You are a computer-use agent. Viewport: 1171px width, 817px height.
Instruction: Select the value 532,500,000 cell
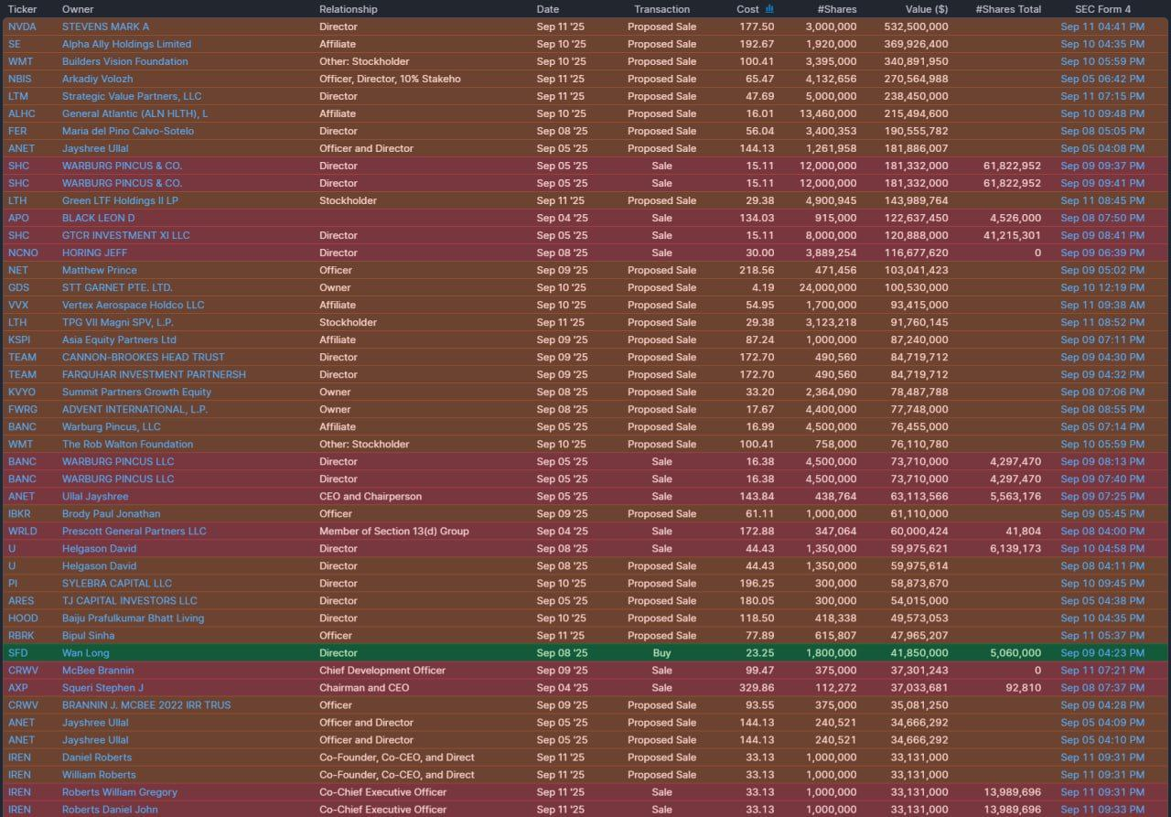tap(916, 27)
